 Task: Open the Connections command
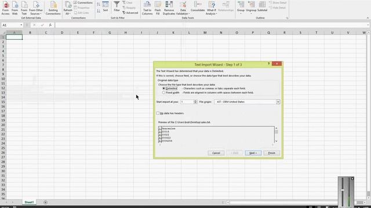click(x=83, y=2)
